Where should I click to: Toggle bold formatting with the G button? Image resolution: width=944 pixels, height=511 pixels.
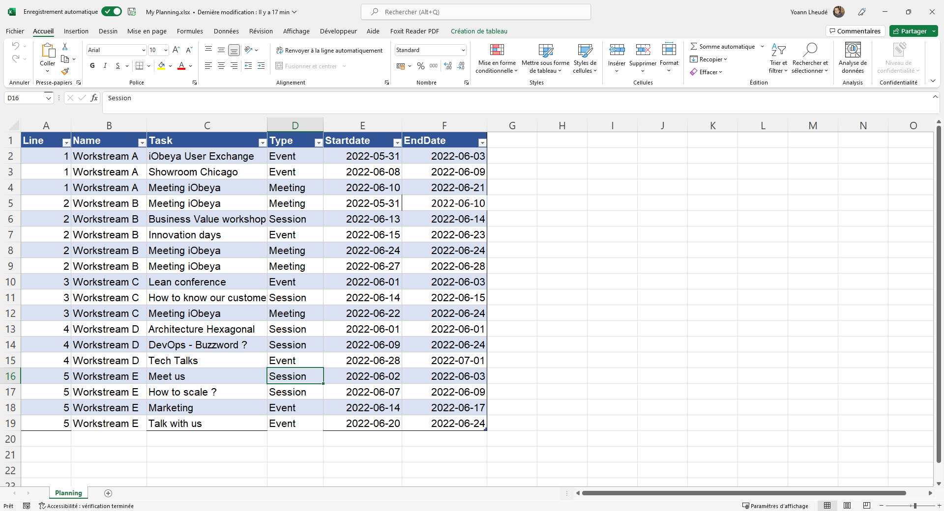92,65
